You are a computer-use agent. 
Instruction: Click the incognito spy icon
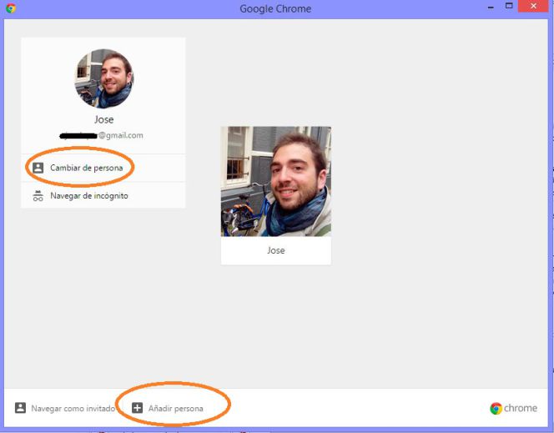(38, 196)
